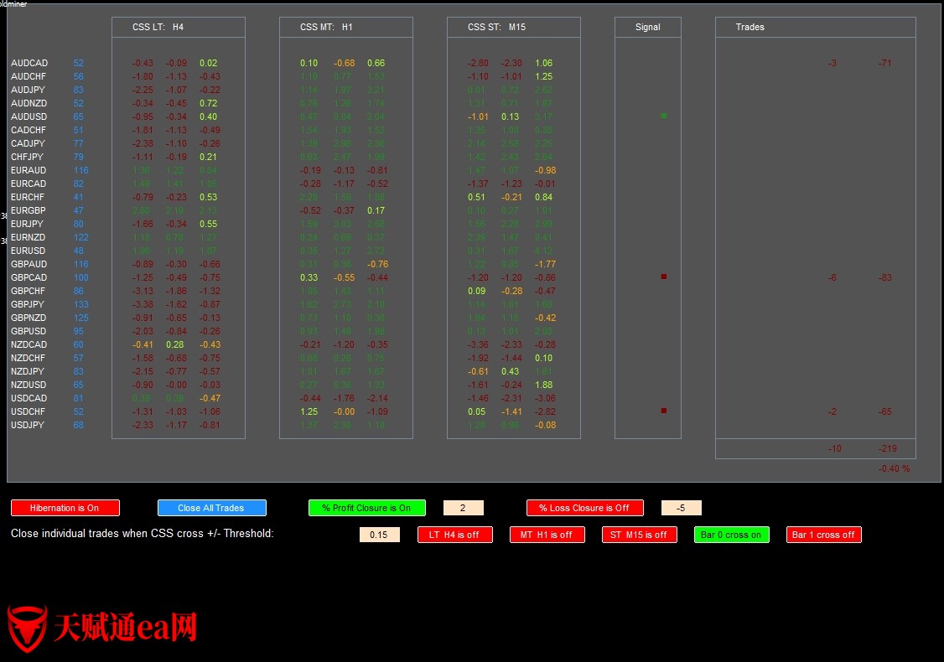Enable MT H1 threshold cross closing
The image size is (944, 662).
pyautogui.click(x=547, y=535)
